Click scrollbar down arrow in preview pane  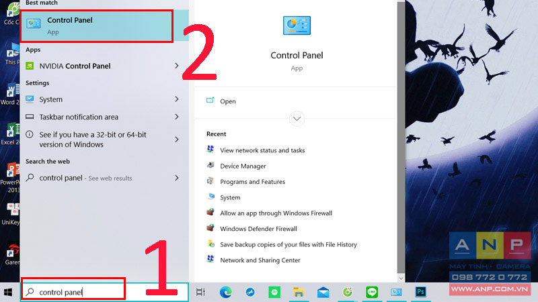tap(401, 278)
